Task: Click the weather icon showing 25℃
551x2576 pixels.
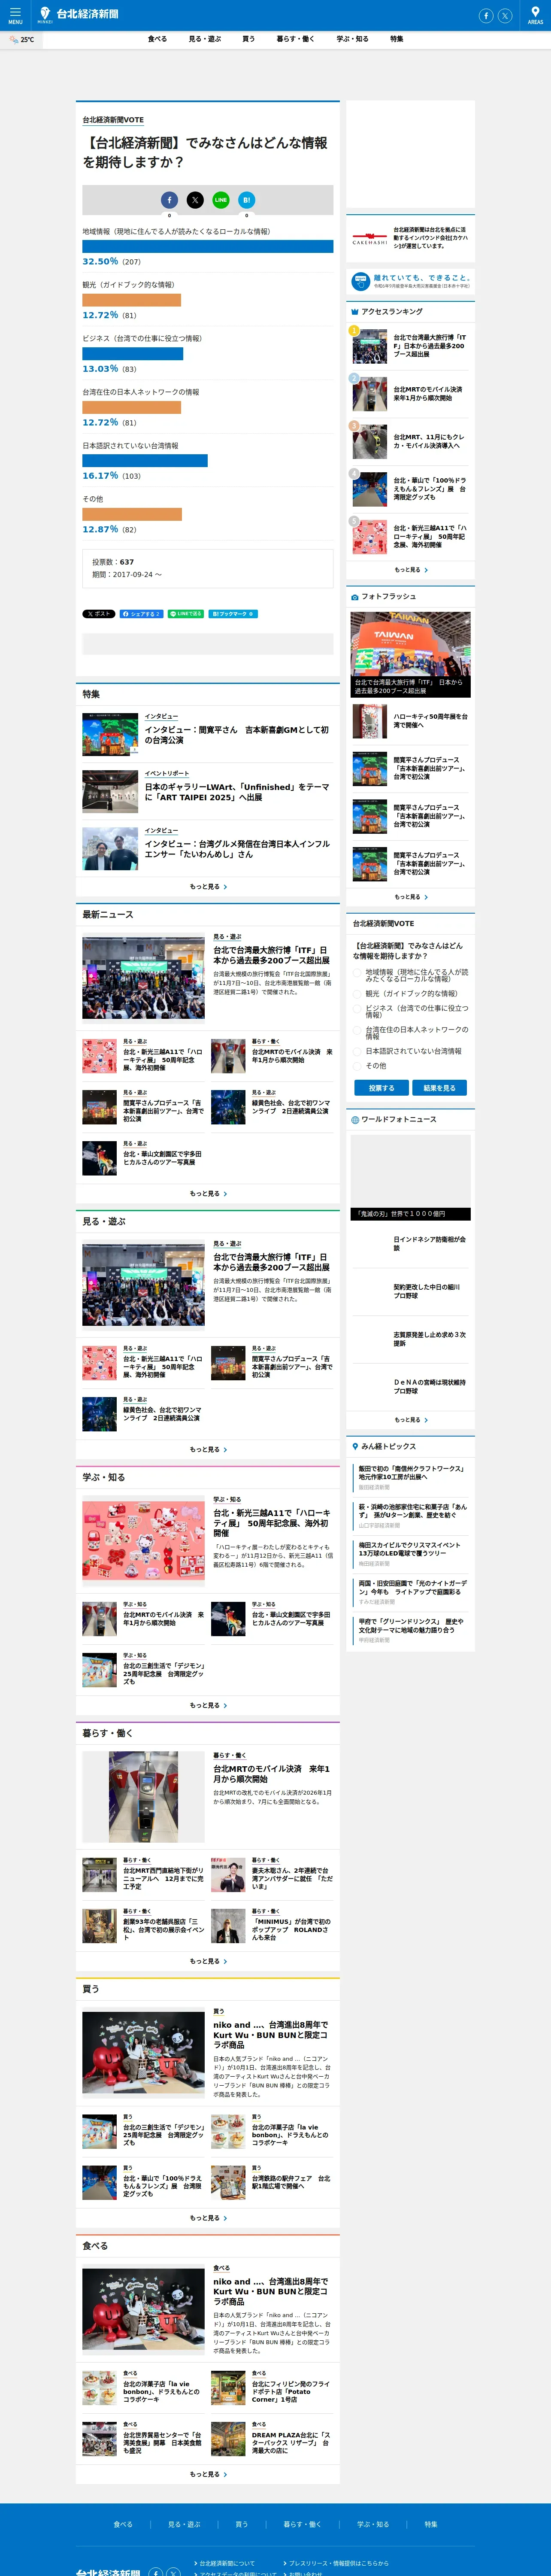Action: (x=14, y=40)
